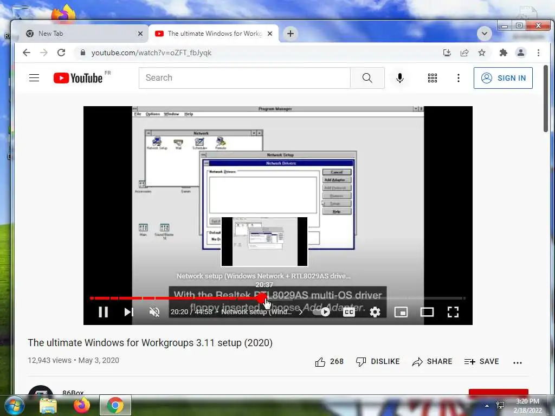Click the 86Box channel name
This screenshot has height=416, width=555.
pos(73,393)
